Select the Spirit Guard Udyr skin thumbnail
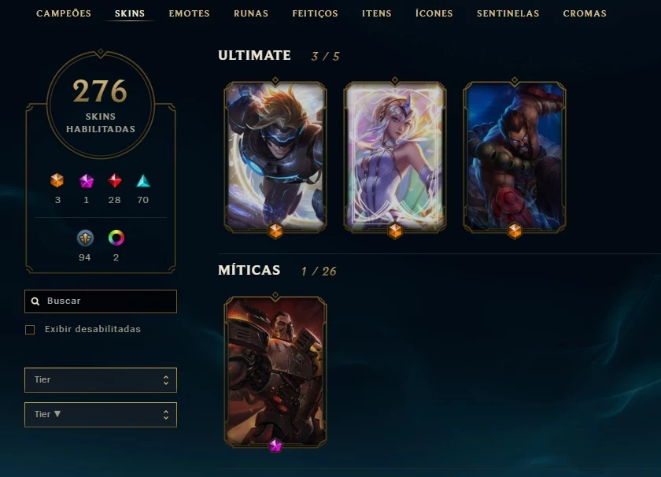Image resolution: width=661 pixels, height=477 pixels. [x=515, y=156]
